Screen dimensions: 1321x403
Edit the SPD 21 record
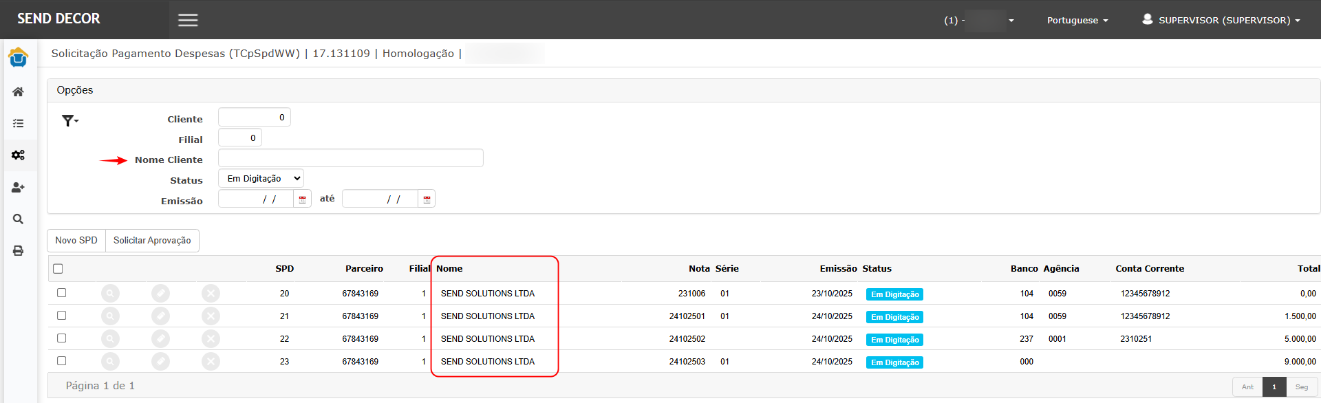[160, 316]
